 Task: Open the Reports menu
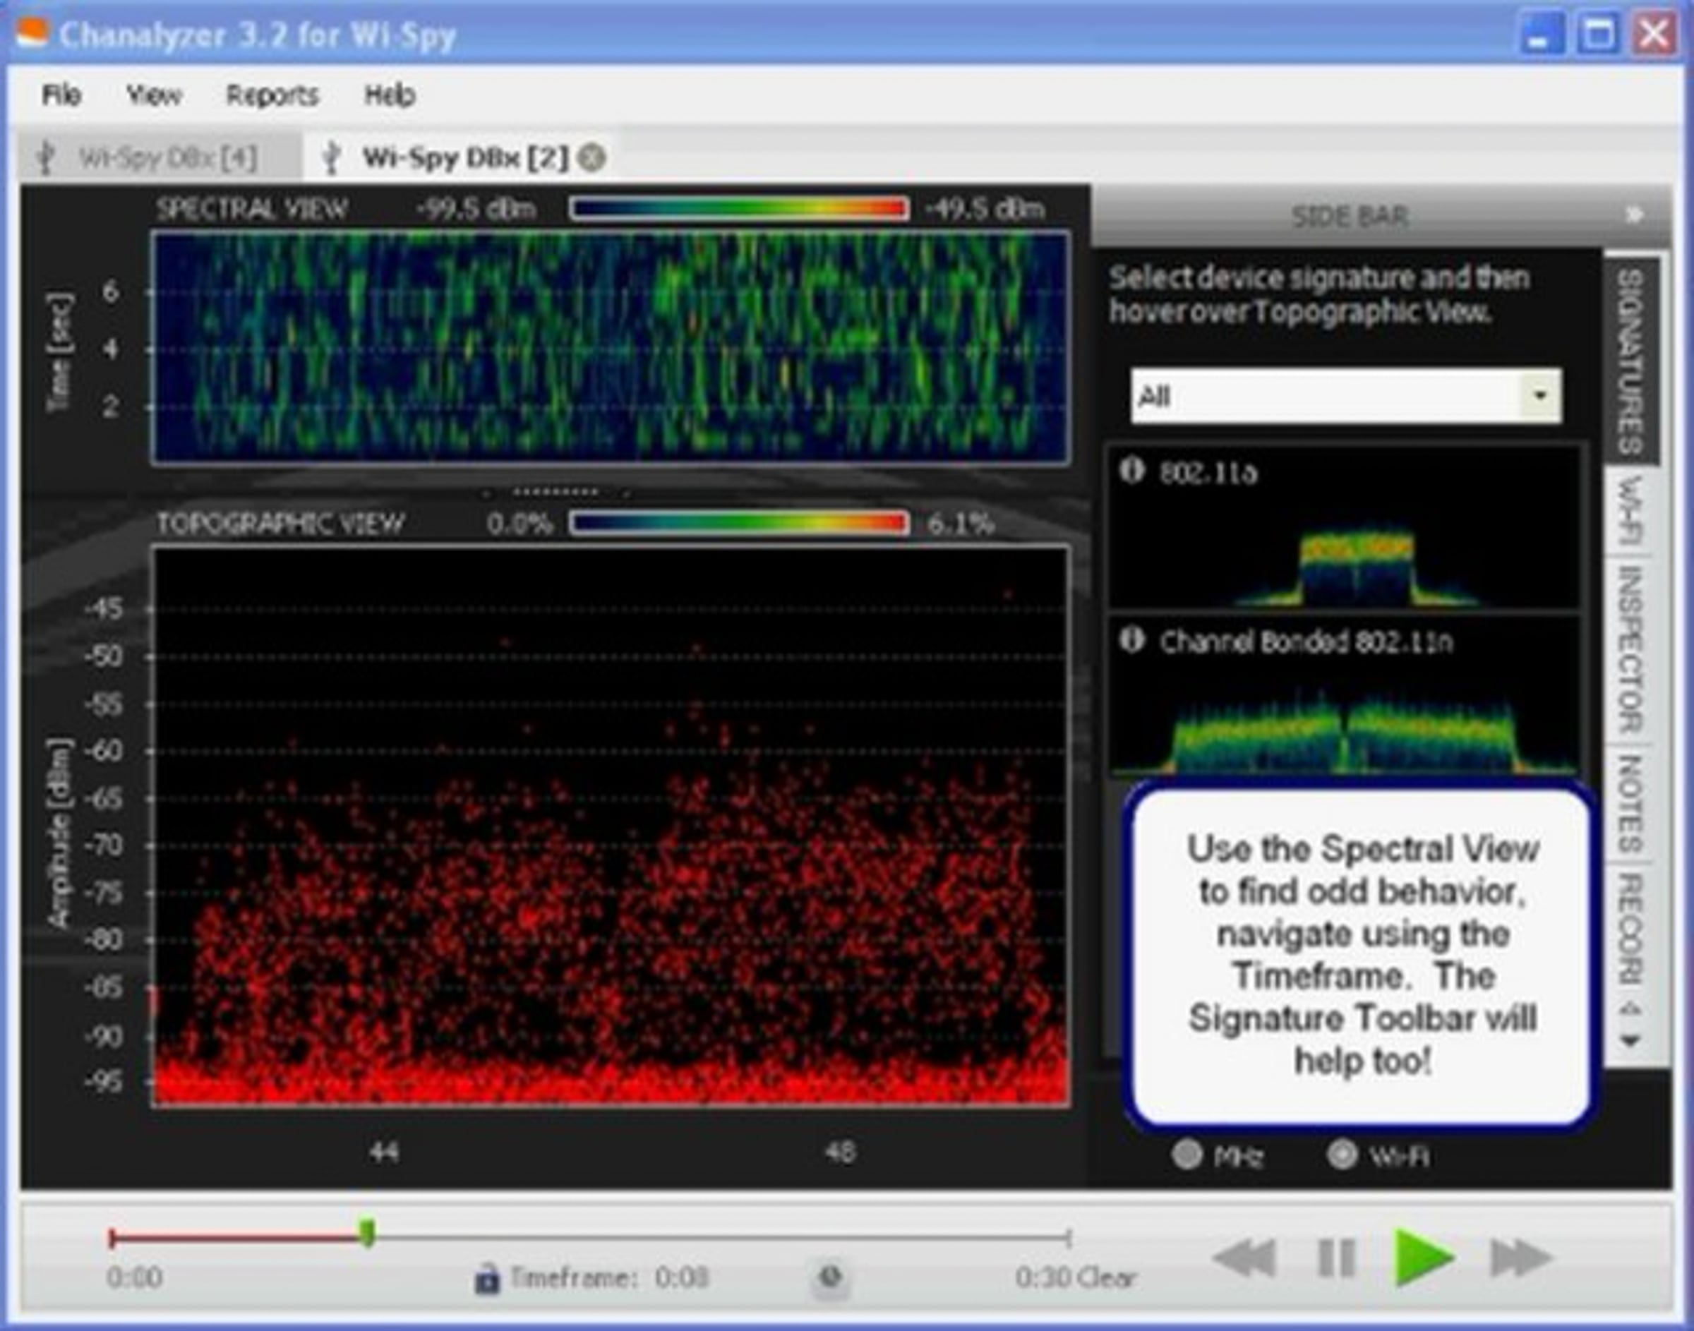click(x=272, y=95)
